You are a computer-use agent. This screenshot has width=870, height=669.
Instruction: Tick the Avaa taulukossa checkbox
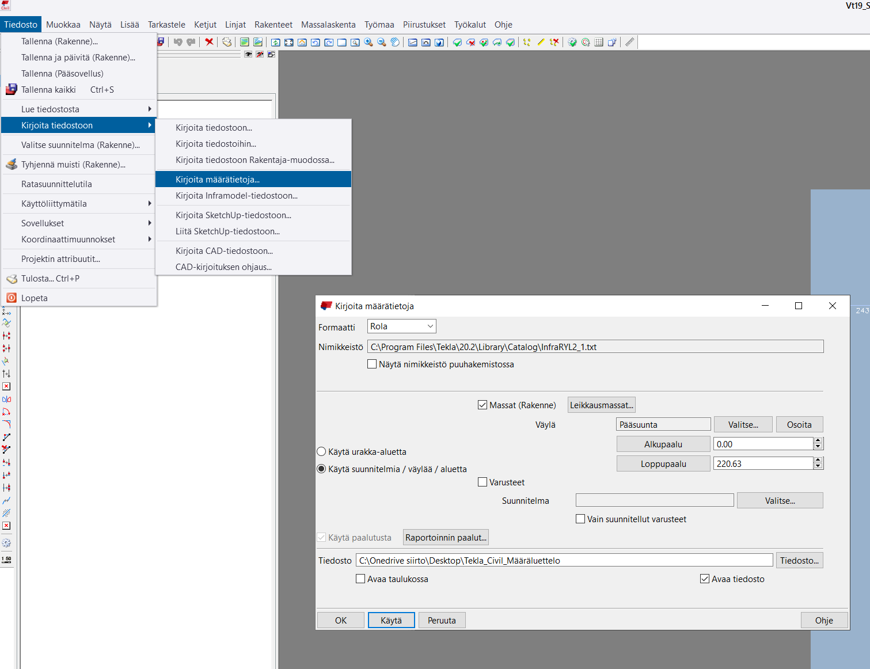(x=360, y=579)
